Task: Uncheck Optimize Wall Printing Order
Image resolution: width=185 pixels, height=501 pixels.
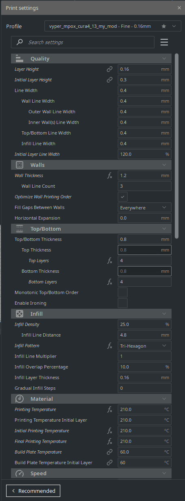Action: coord(123,197)
